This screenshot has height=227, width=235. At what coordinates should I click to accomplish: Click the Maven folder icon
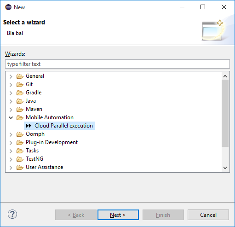coord(20,109)
